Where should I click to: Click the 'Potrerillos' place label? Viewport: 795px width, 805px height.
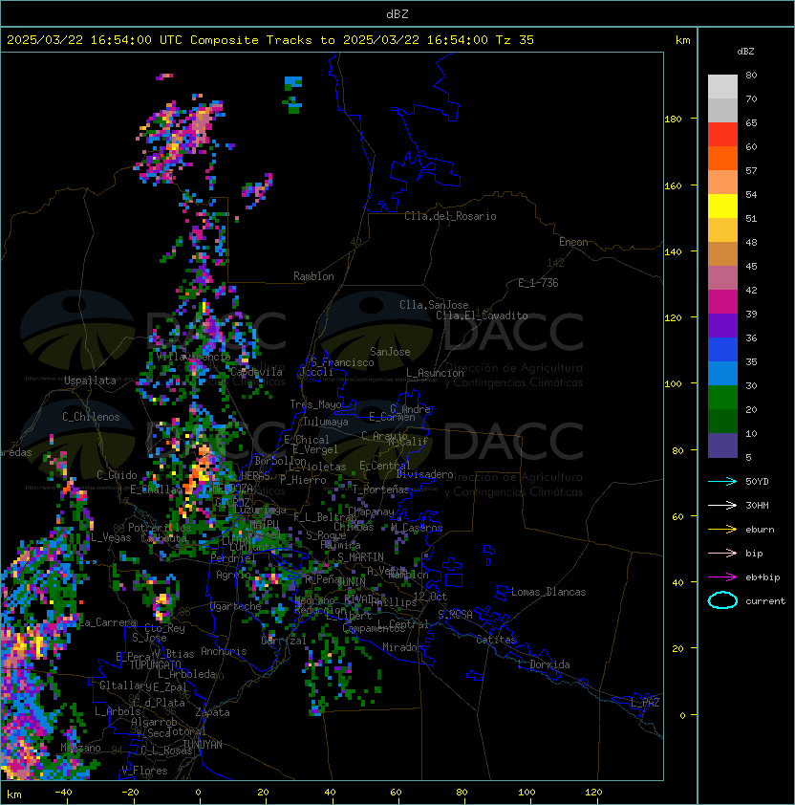click(160, 528)
